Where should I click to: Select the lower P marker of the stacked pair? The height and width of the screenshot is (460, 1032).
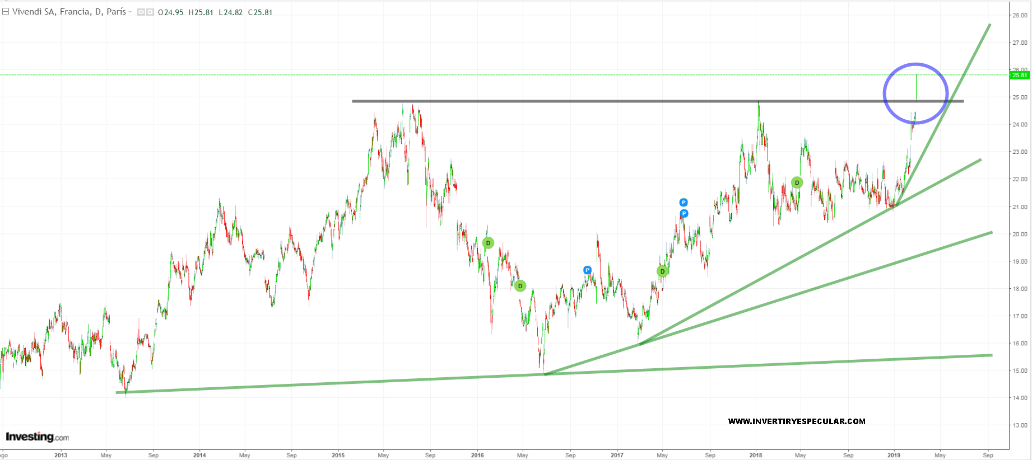pyautogui.click(x=684, y=214)
